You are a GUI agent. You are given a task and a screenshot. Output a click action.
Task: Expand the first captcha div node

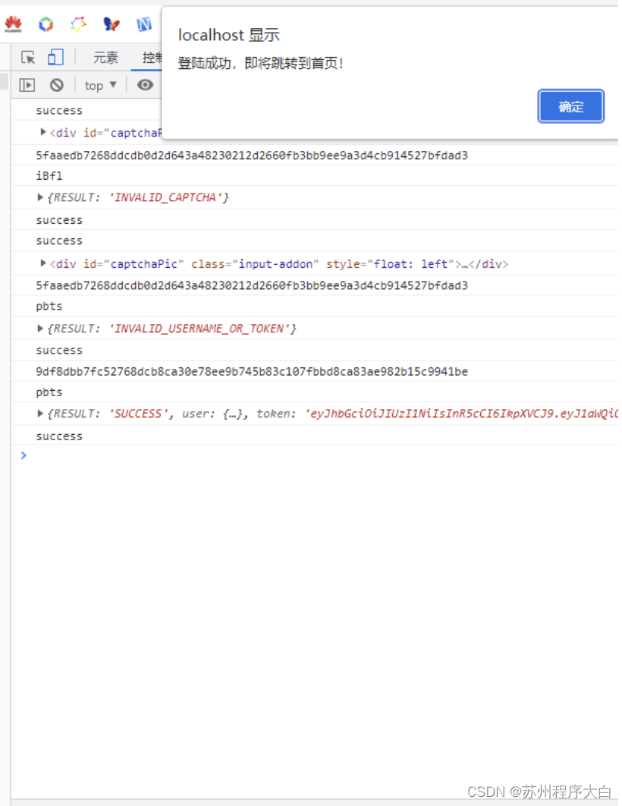43,132
